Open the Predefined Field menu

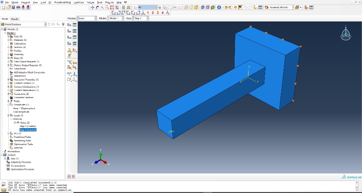(63, 2)
